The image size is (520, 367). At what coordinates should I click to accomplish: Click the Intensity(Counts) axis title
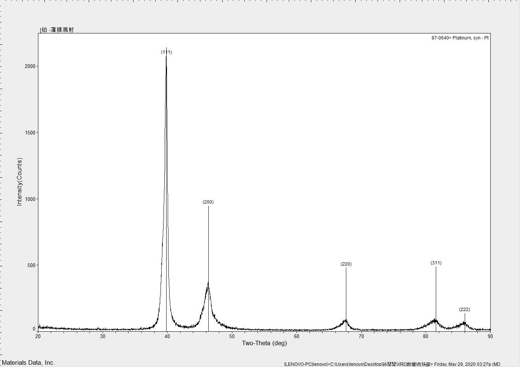(x=20, y=182)
